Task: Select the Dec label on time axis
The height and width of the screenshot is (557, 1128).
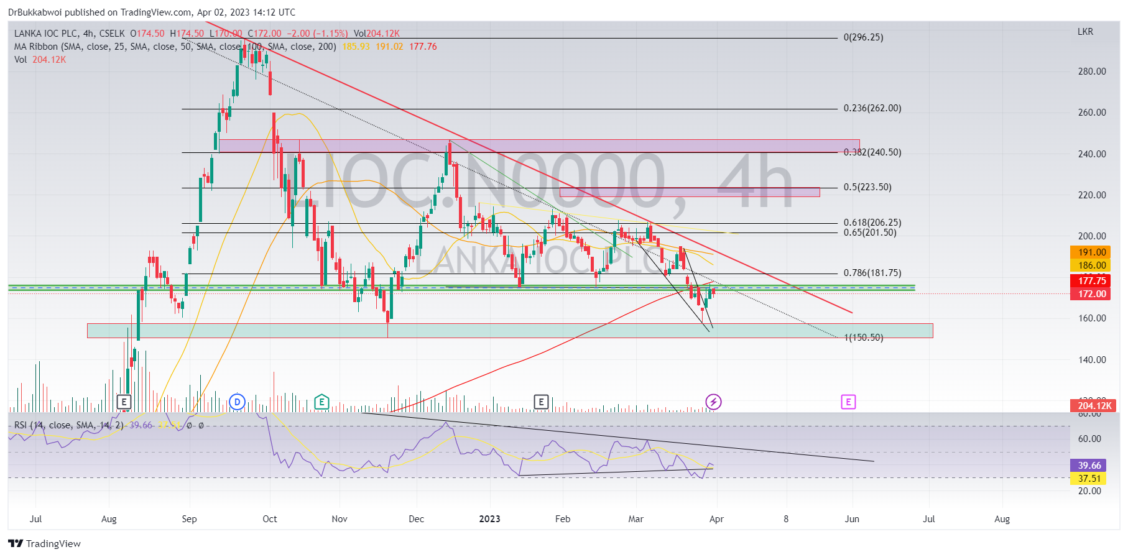Action: pyautogui.click(x=416, y=519)
